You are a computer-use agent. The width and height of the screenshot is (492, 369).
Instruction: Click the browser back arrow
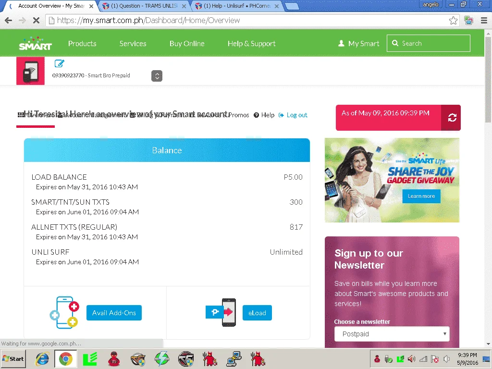pyautogui.click(x=9, y=20)
